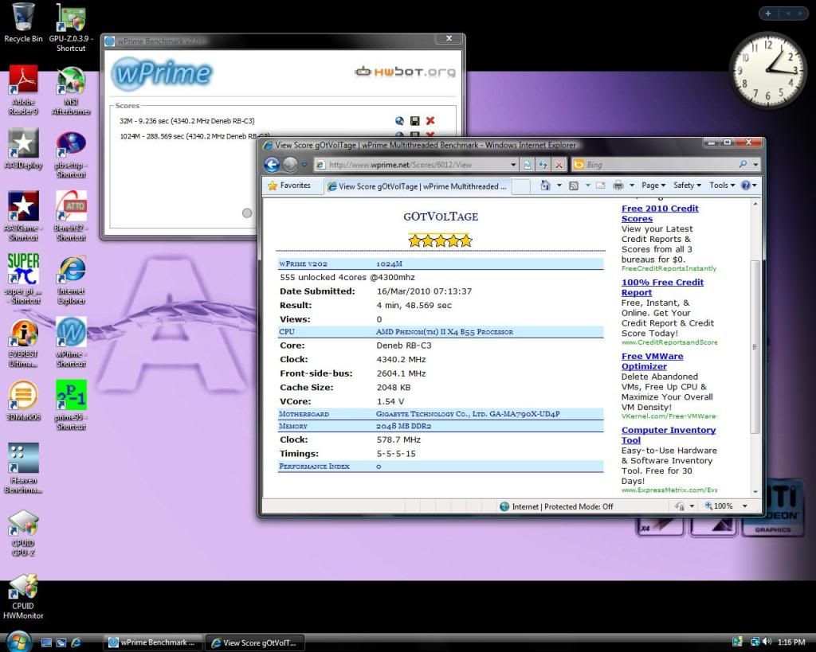The width and height of the screenshot is (816, 652).
Task: Select the View Score gOtVolTage browser tab
Action: coord(417,186)
